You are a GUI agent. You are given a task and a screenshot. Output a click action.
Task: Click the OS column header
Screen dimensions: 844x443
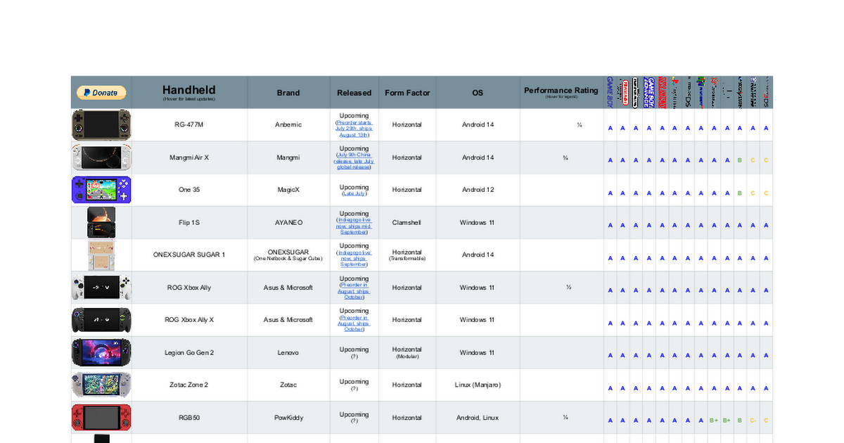tap(478, 93)
